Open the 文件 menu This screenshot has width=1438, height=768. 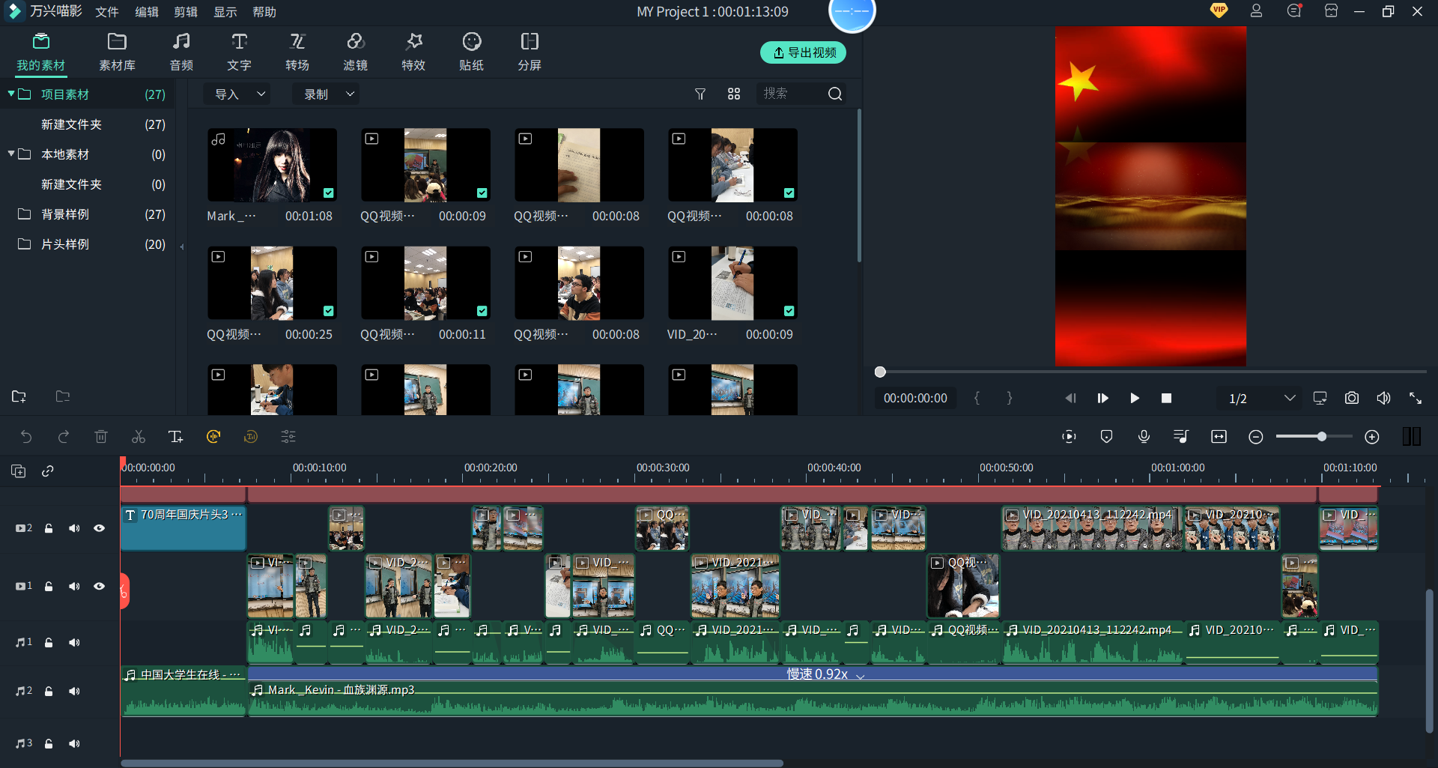click(x=107, y=12)
